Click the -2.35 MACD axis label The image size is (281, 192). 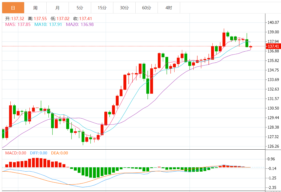272,187
